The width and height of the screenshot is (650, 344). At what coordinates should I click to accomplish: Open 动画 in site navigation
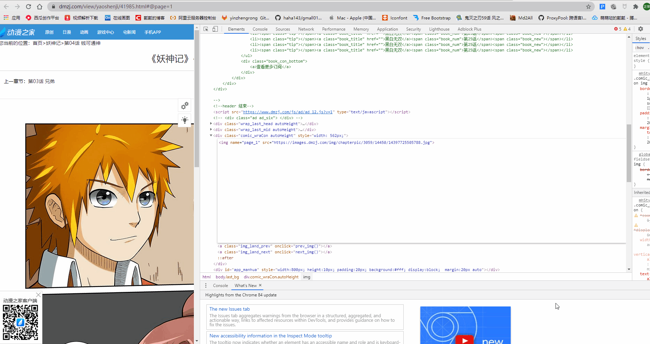(x=84, y=32)
